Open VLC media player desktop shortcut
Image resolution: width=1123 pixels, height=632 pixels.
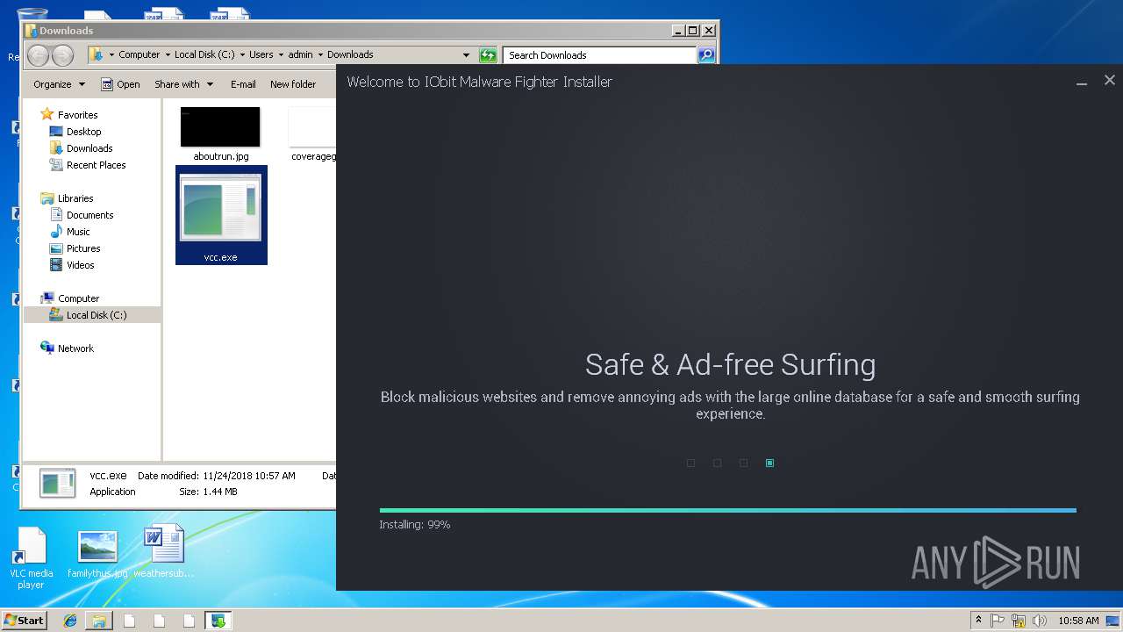[31, 558]
